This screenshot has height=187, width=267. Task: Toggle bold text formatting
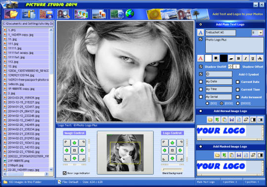coord(238,58)
